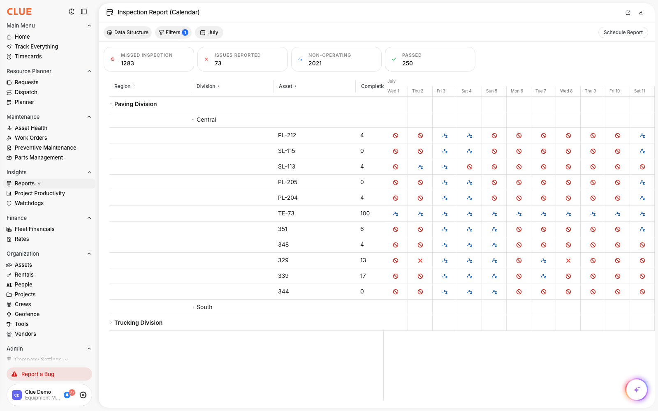
Task: Open Work Orders page
Action: pos(31,138)
